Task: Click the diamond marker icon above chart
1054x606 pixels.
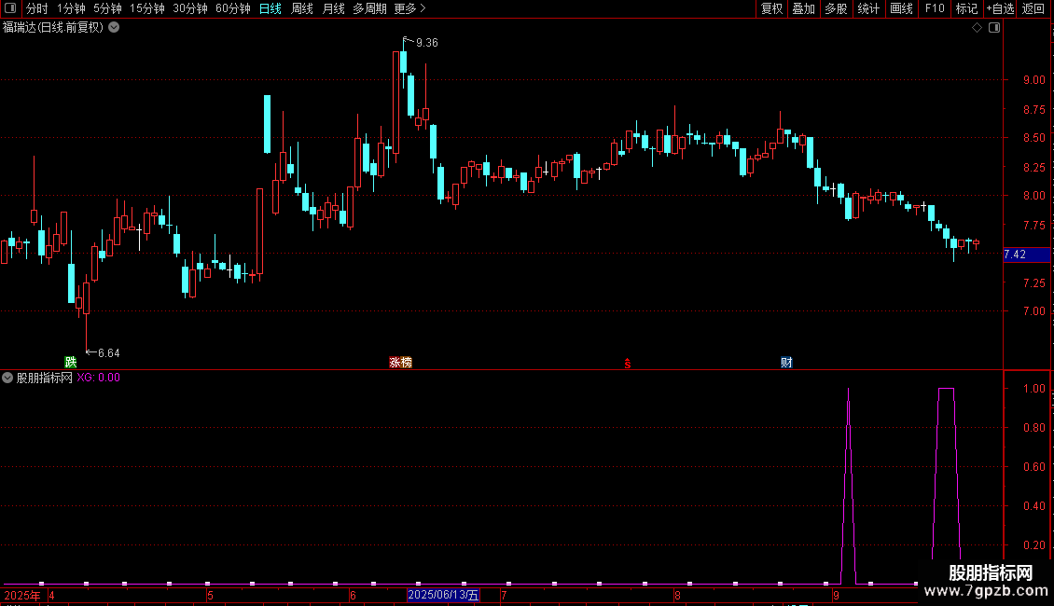Action: click(978, 28)
